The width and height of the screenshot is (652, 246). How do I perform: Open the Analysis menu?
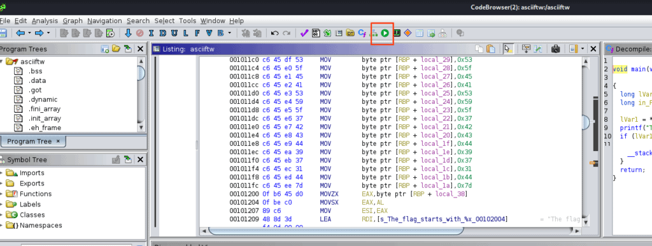tap(45, 21)
